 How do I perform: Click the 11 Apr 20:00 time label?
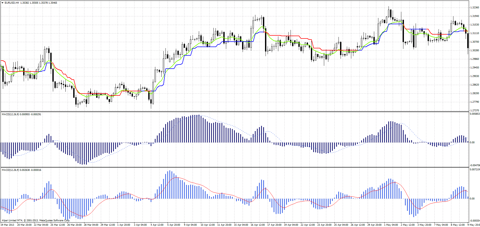click(224, 225)
